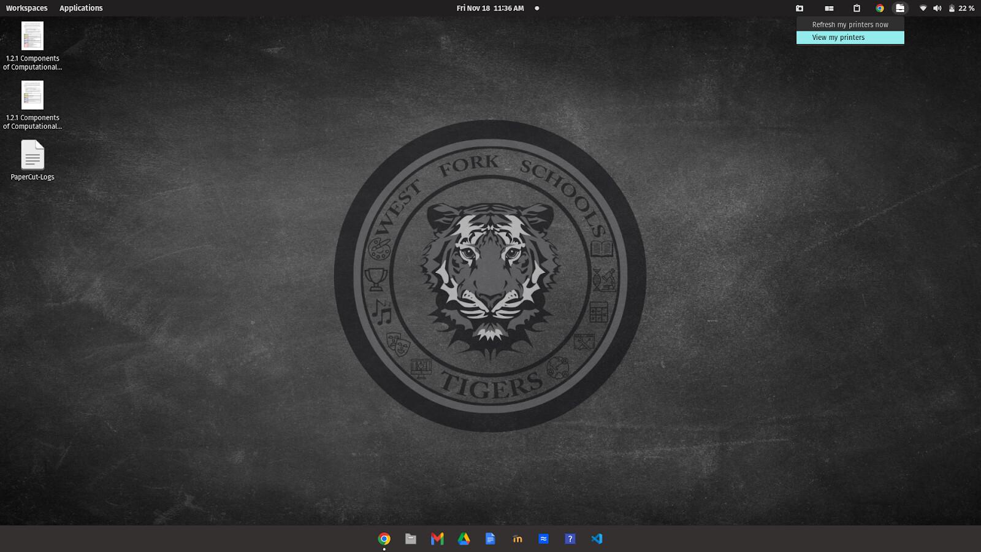Open the question-mark help app in dock
This screenshot has width=981, height=552.
(570, 539)
